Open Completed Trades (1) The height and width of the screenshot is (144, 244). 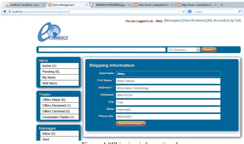click(x=59, y=117)
